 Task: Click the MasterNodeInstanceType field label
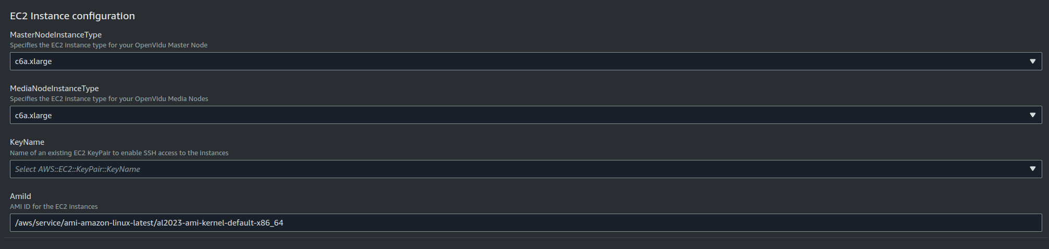(56, 35)
